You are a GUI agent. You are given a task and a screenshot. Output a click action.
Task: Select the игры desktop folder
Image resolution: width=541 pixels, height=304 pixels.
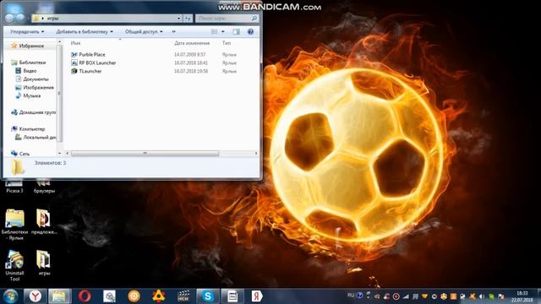click(44, 263)
